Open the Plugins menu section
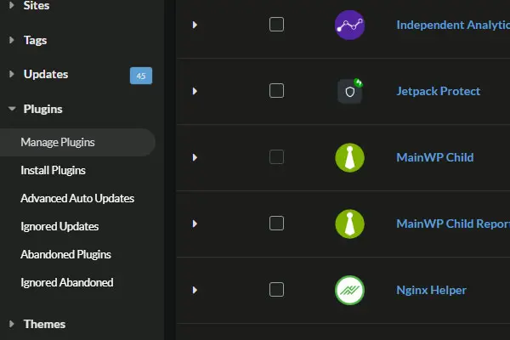Screen dimensions: 510x340 43,109
